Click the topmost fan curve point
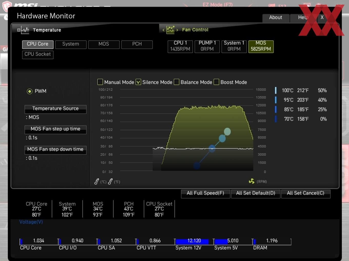This screenshot has height=261, width=349. pyautogui.click(x=227, y=132)
